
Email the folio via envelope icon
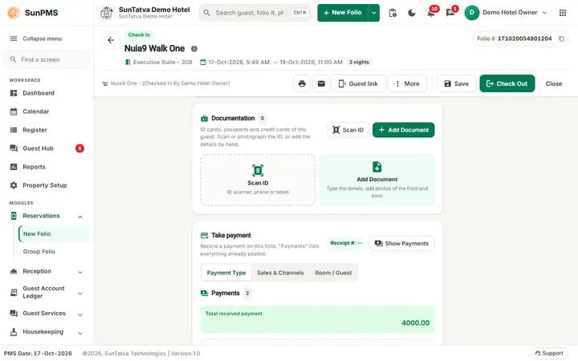(x=321, y=83)
